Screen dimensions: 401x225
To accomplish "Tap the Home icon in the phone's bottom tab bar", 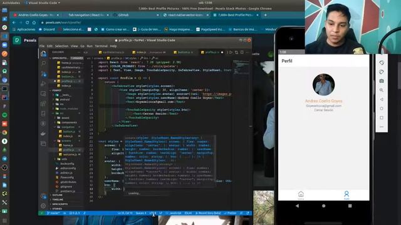I will [x=301, y=195].
